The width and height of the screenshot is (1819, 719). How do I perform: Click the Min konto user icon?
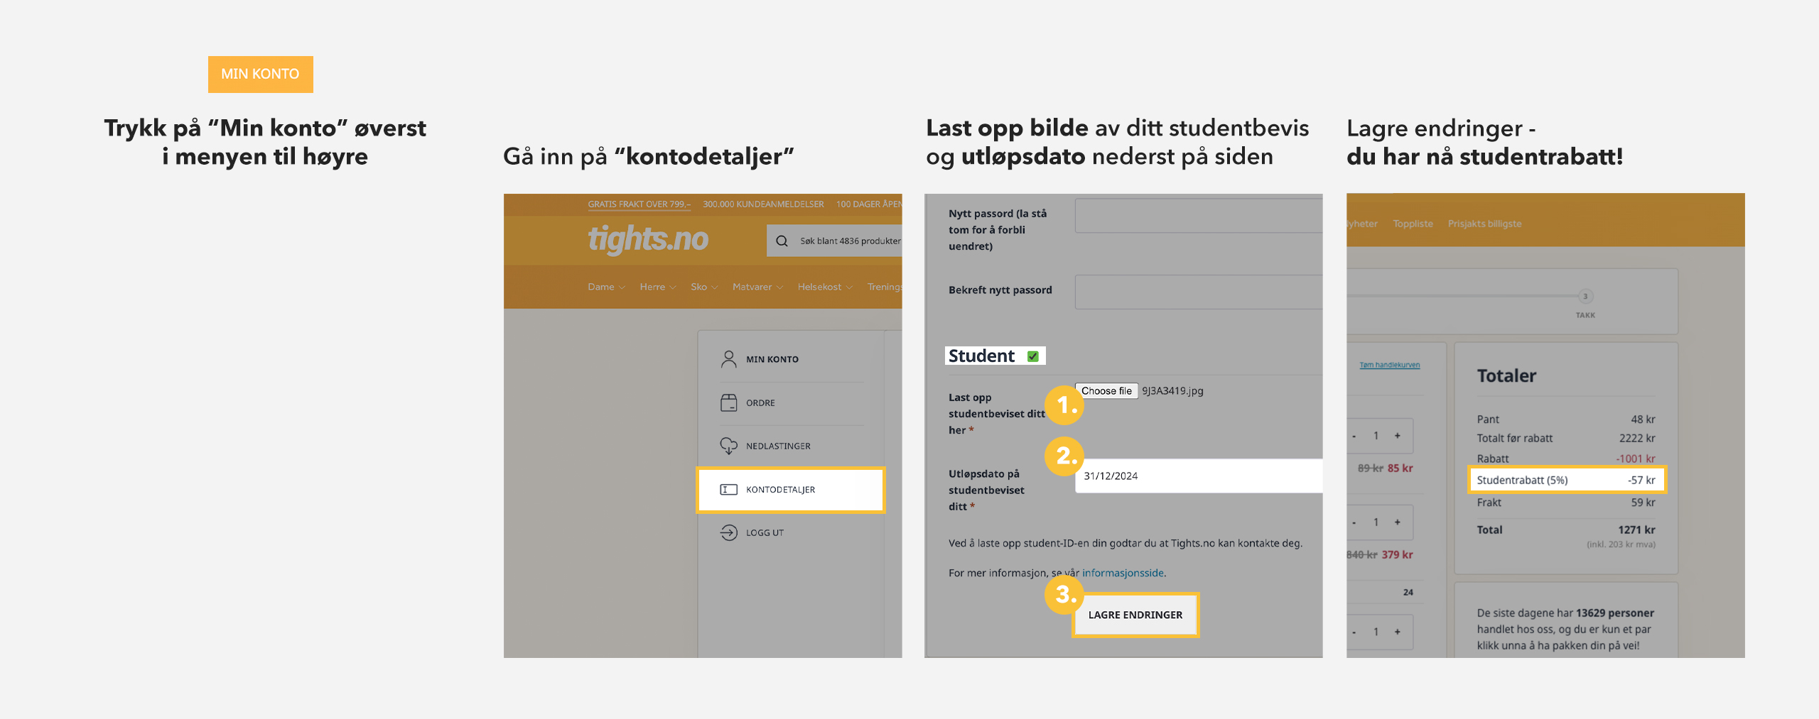click(x=728, y=359)
